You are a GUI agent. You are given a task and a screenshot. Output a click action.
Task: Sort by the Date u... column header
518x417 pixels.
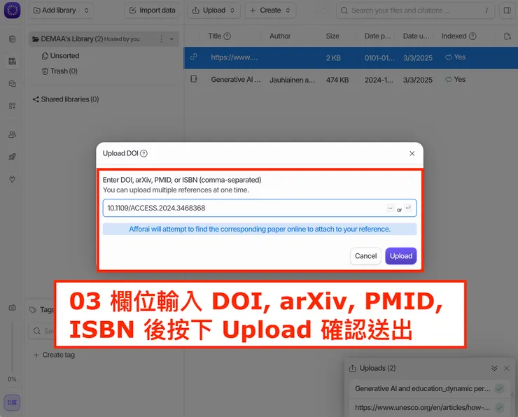click(416, 36)
